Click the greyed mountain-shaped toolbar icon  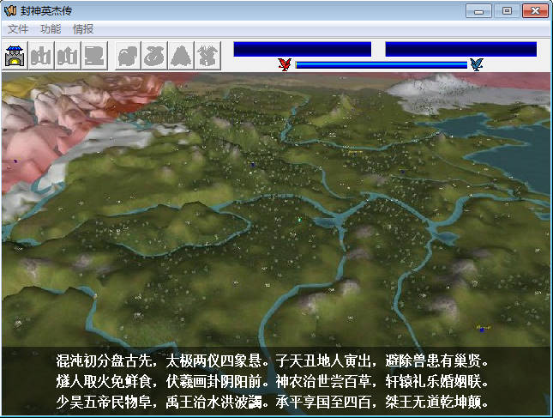(181, 56)
